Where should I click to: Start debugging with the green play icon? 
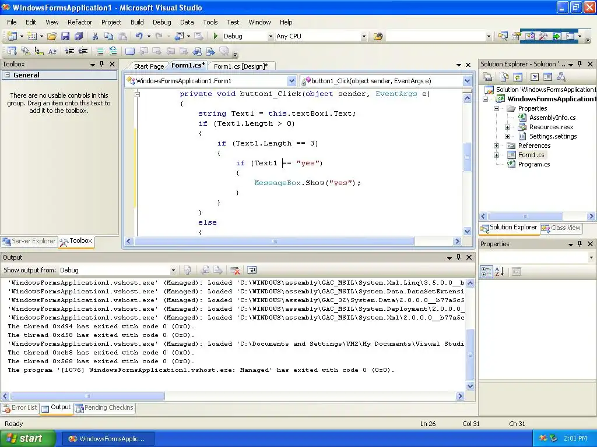216,36
